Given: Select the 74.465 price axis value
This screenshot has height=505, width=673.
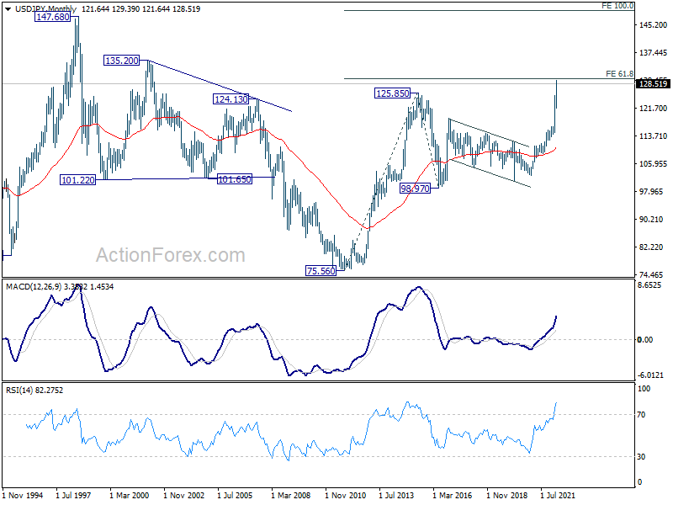Looking at the screenshot, I should coord(653,274).
